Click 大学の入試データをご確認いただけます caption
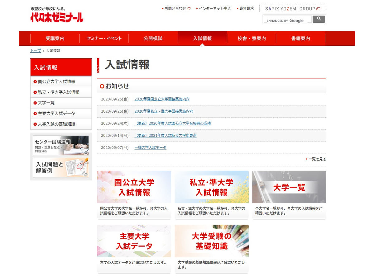Viewport: 374px width, 280px height. [133, 263]
